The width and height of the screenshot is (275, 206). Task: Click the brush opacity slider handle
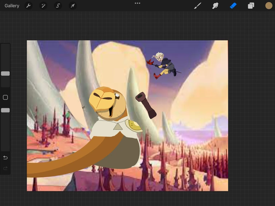tap(5, 110)
